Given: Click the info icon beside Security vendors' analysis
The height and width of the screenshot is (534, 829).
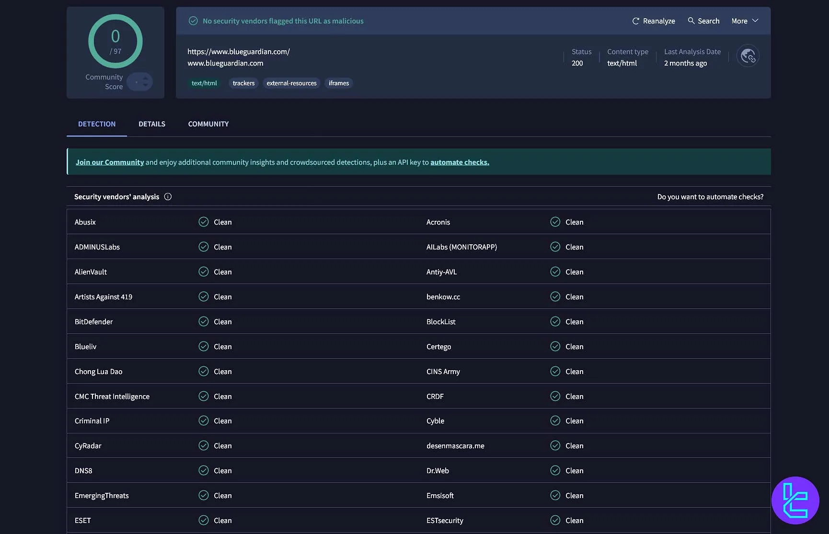Looking at the screenshot, I should [x=168, y=196].
